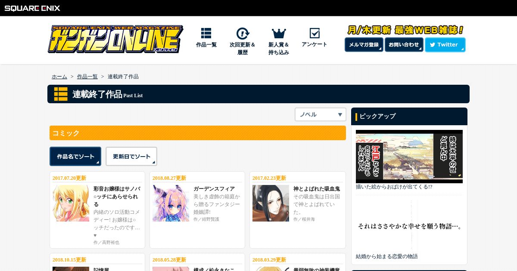Click the SQUARE ENIX logo
The height and width of the screenshot is (271, 517).
(x=32, y=8)
